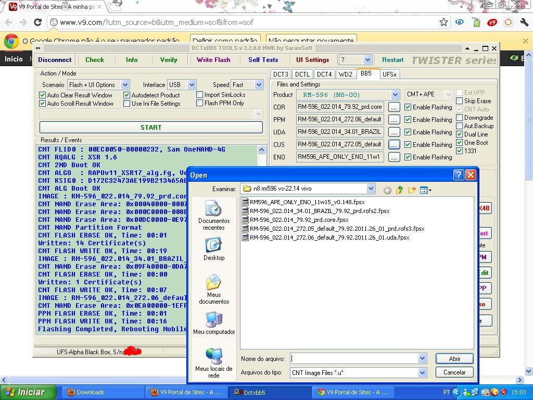Select the Desktop shortcut in Open dialog

pos(214,249)
